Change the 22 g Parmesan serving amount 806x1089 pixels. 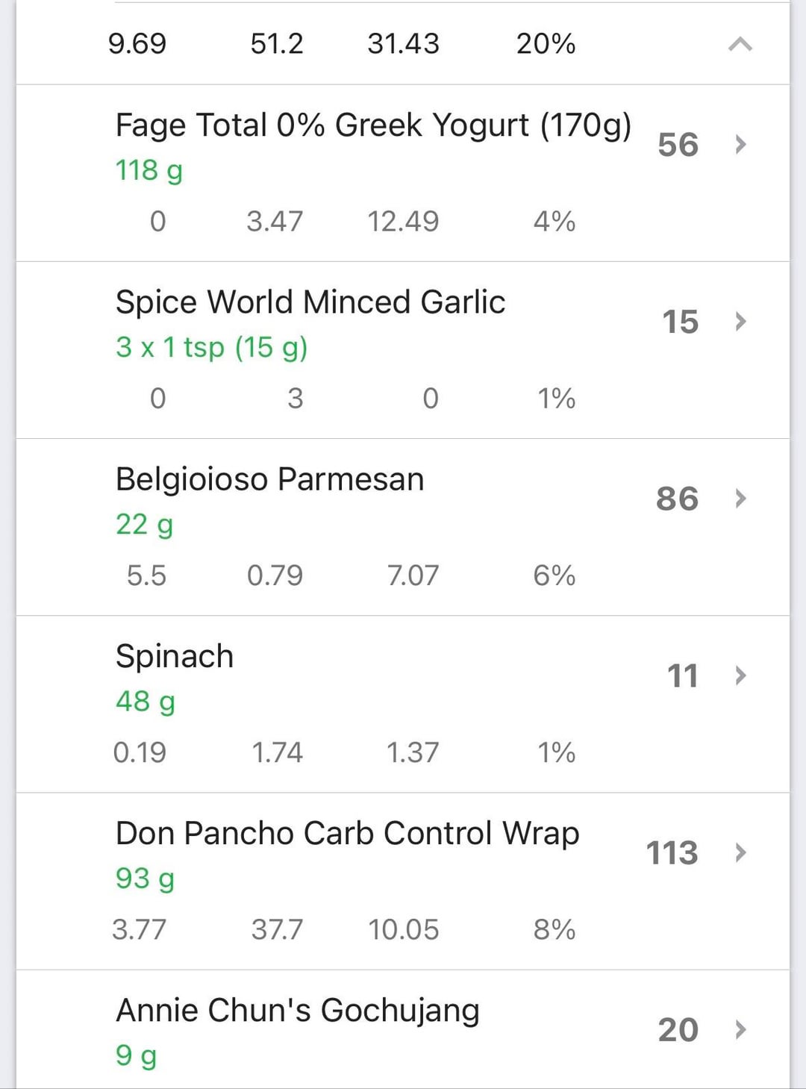pos(144,525)
